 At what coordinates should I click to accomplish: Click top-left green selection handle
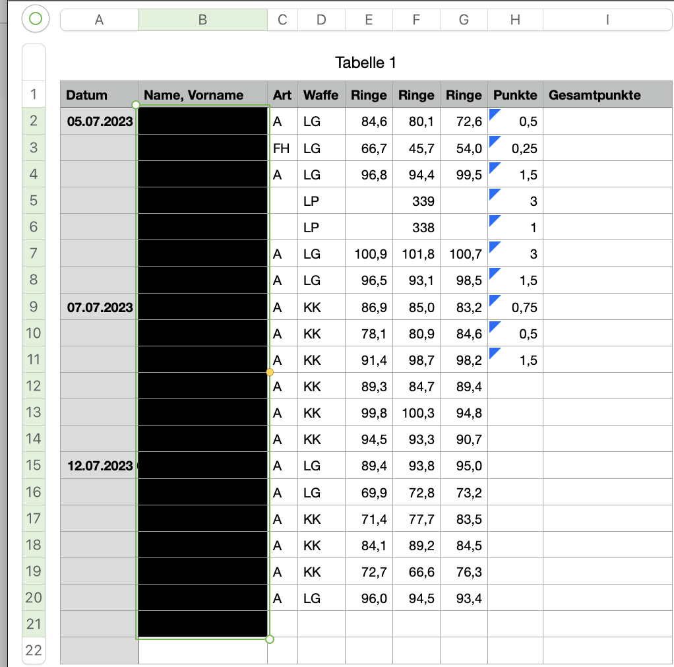[x=136, y=105]
